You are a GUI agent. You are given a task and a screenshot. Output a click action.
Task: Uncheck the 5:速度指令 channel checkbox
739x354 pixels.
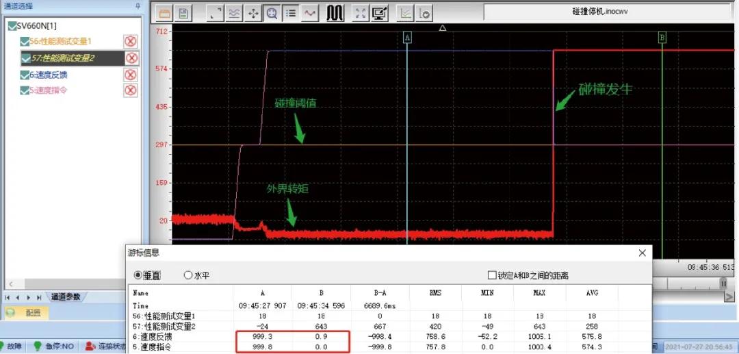25,90
